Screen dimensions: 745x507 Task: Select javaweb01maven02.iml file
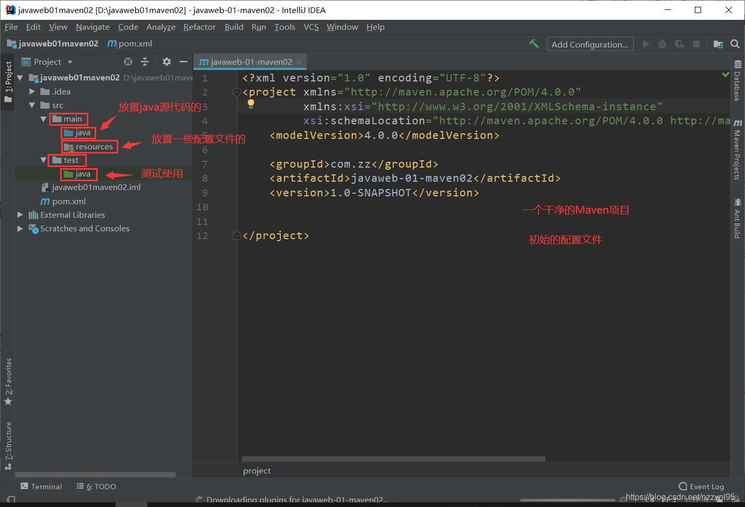tap(91, 187)
